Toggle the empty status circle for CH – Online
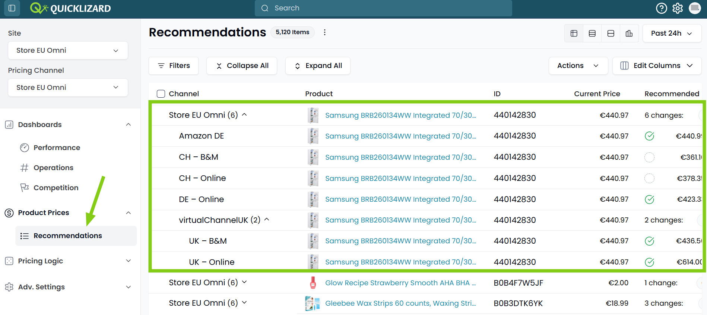This screenshot has height=315, width=707. click(x=650, y=178)
